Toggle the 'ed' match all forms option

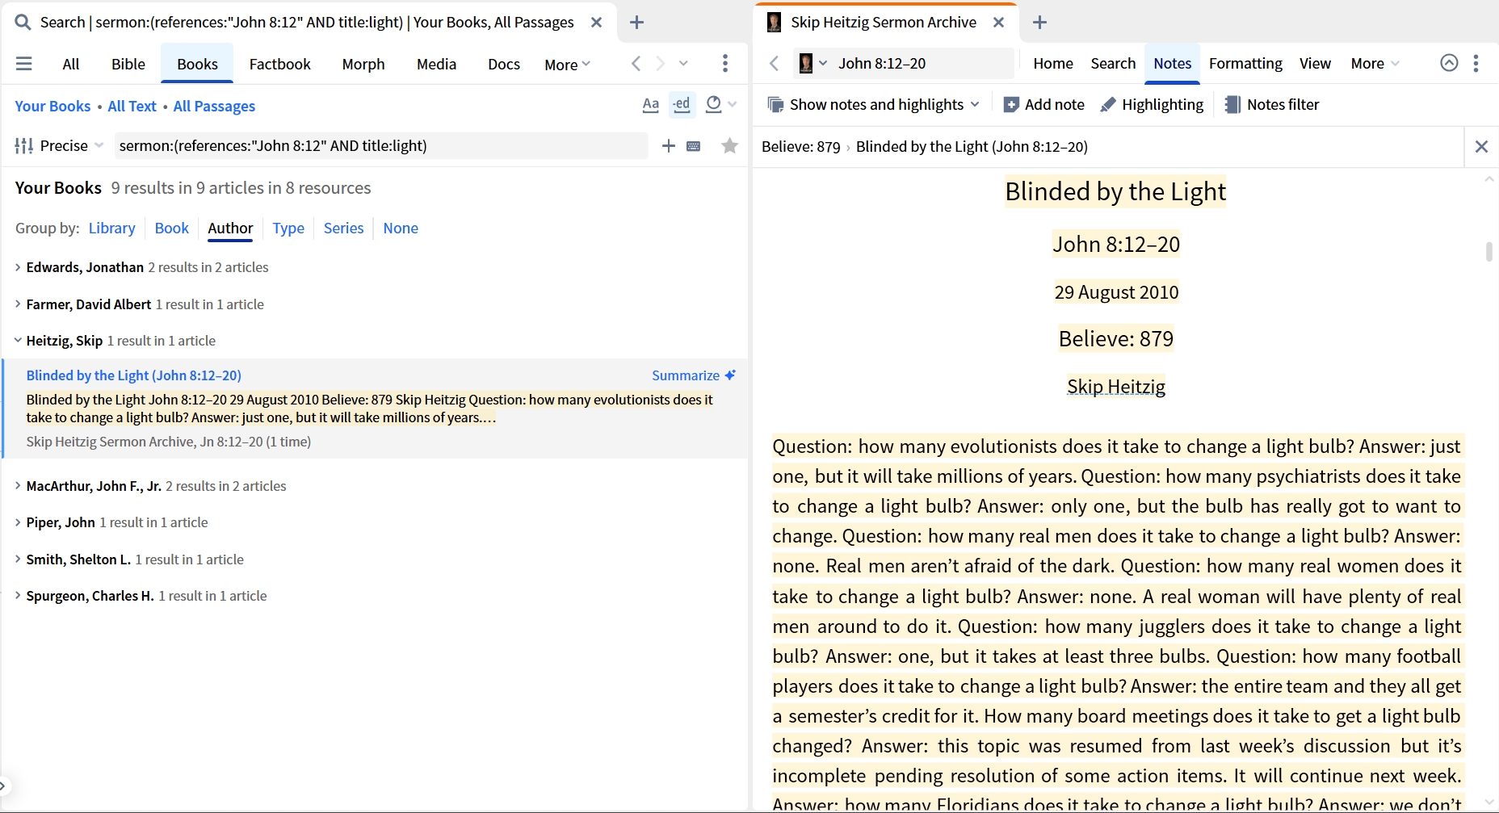682,105
